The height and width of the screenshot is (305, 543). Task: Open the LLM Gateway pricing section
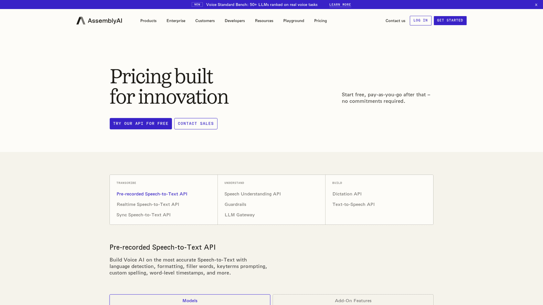click(x=240, y=215)
